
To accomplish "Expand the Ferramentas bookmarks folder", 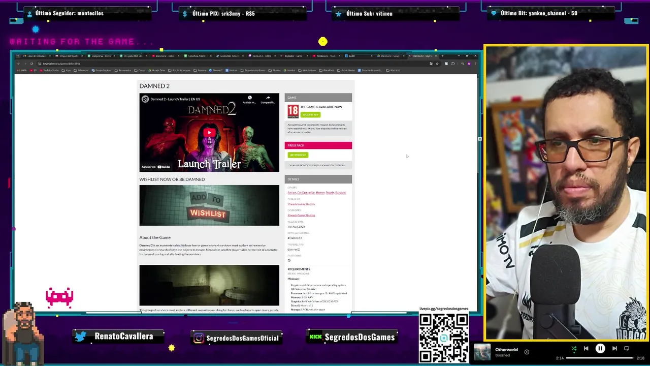I will click(x=123, y=70).
